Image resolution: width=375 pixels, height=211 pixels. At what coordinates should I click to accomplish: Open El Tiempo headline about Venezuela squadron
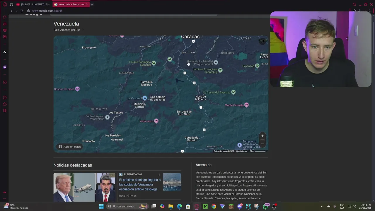[x=140, y=185]
